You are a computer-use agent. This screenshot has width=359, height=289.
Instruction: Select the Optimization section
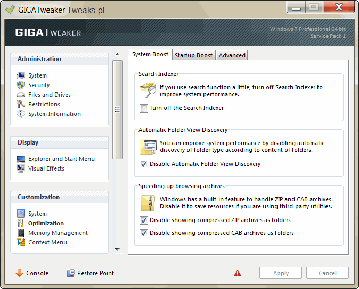pos(46,223)
